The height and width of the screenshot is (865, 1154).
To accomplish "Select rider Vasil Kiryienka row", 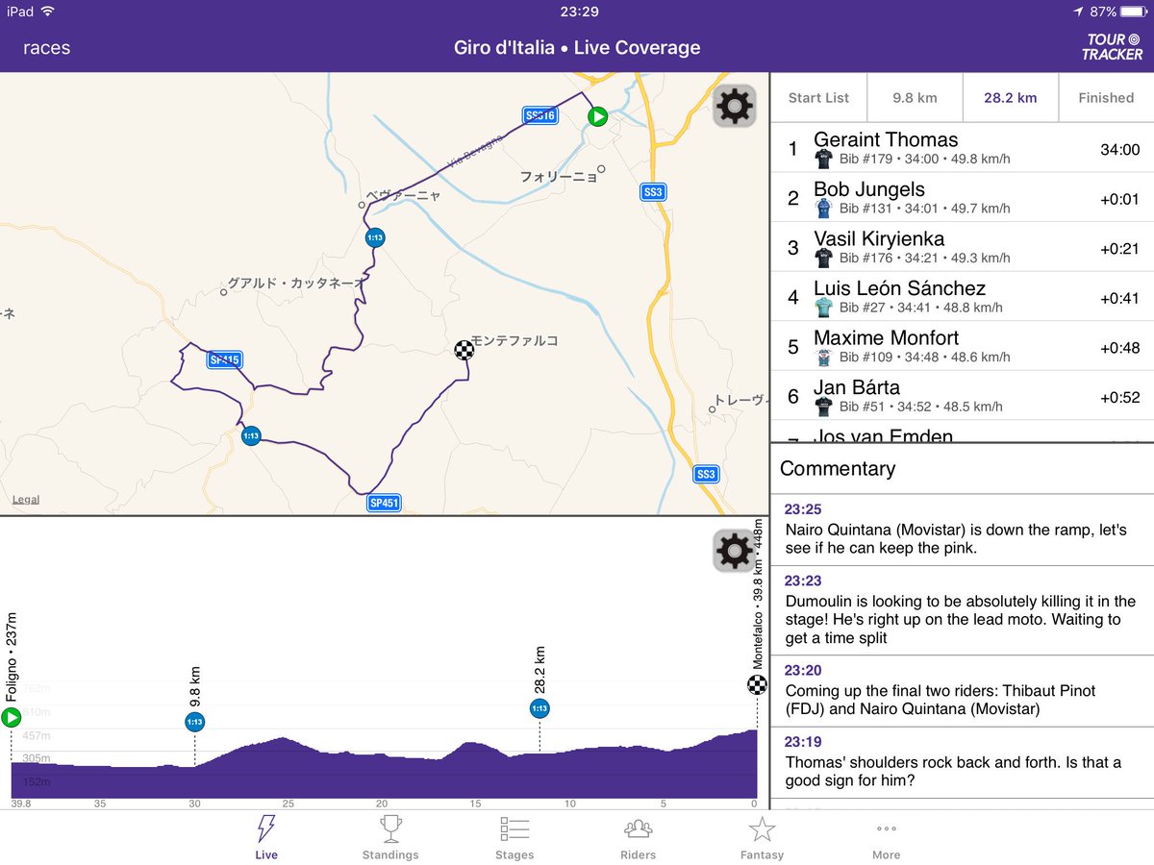I will click(x=962, y=247).
